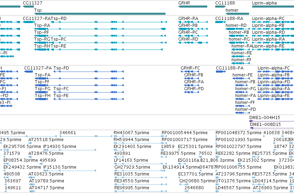Select EST RP001005444.5prime

click(x=184, y=133)
